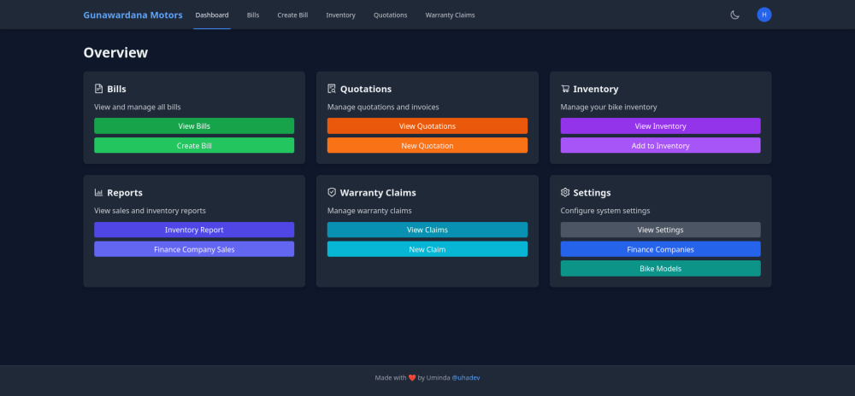The width and height of the screenshot is (855, 396).
Task: Click the Reports card title
Action: tap(125, 193)
